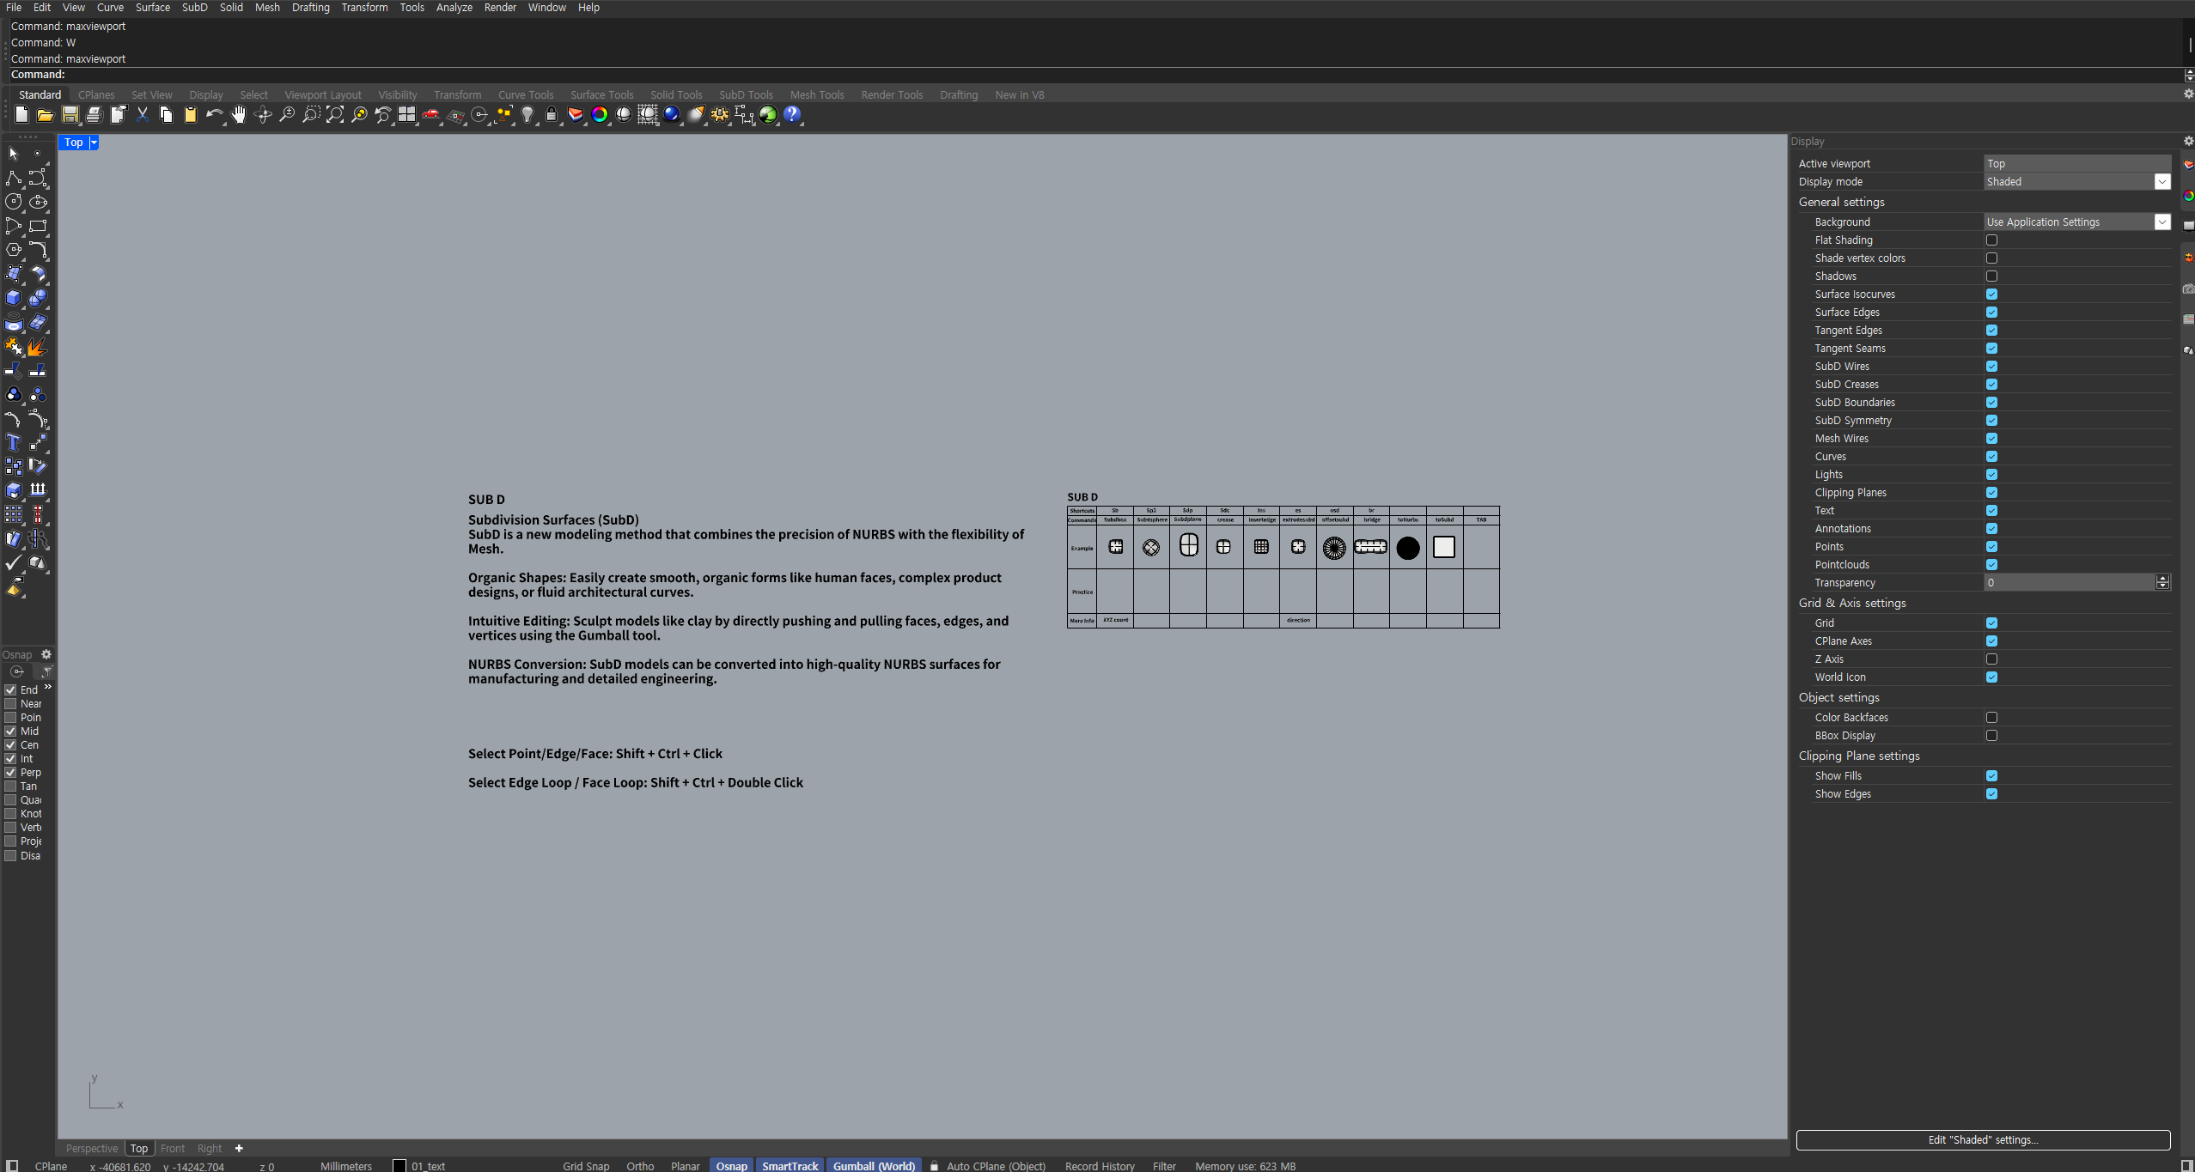Image resolution: width=2195 pixels, height=1172 pixels.
Task: Select the Text object tool in sidebar
Action: (x=14, y=443)
